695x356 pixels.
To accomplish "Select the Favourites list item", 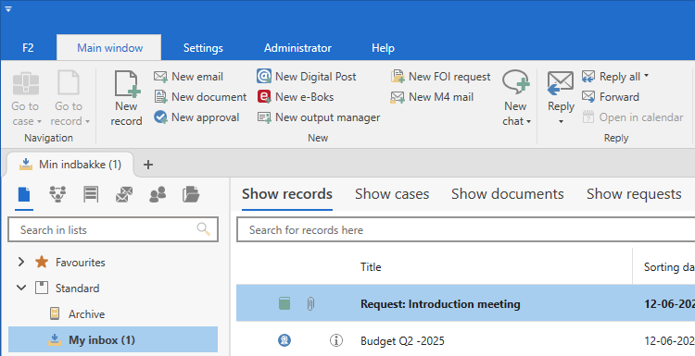I will 81,263.
